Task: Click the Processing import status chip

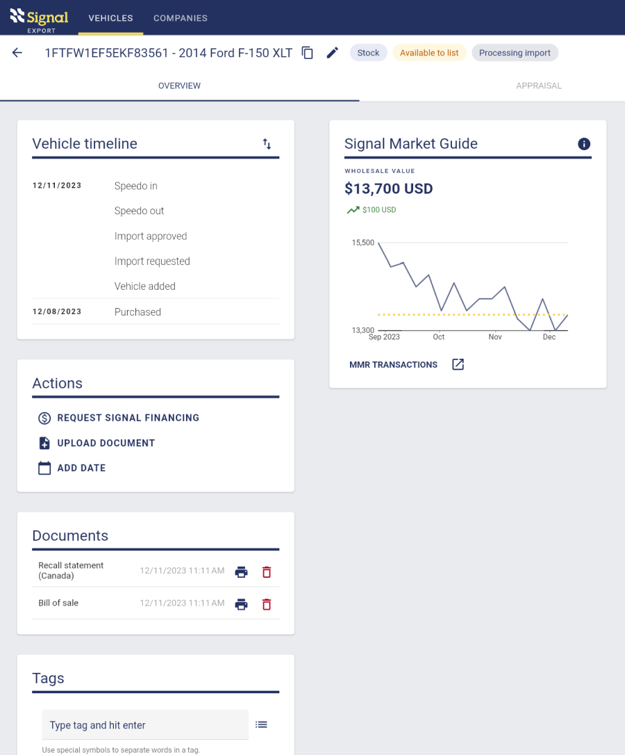Action: point(515,52)
